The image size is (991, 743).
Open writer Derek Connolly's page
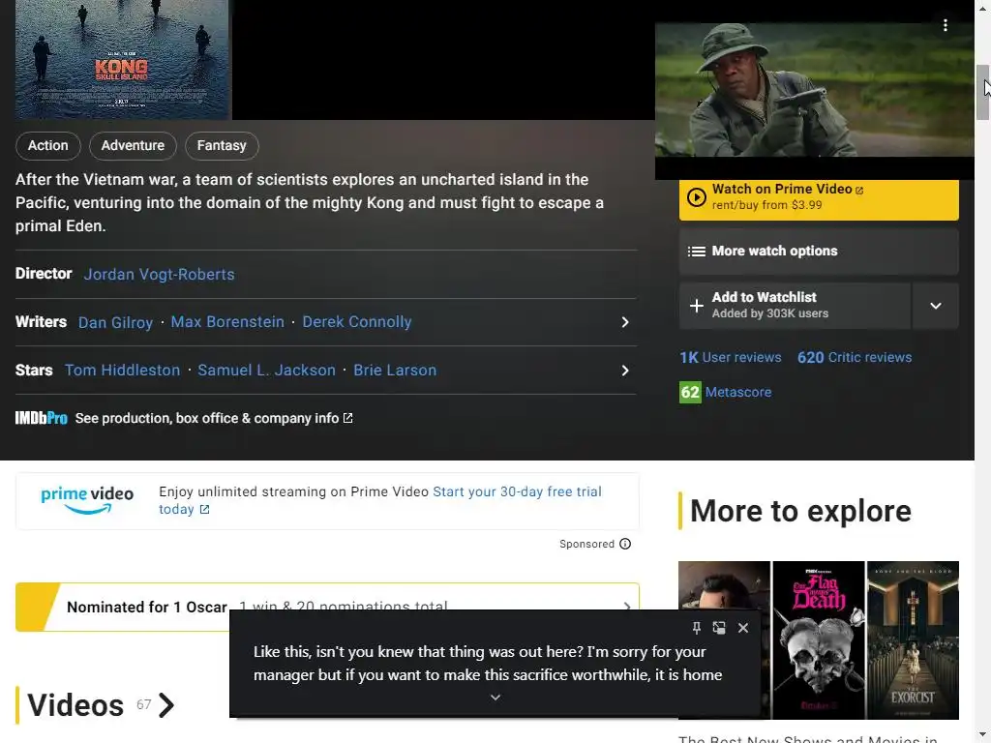point(357,322)
